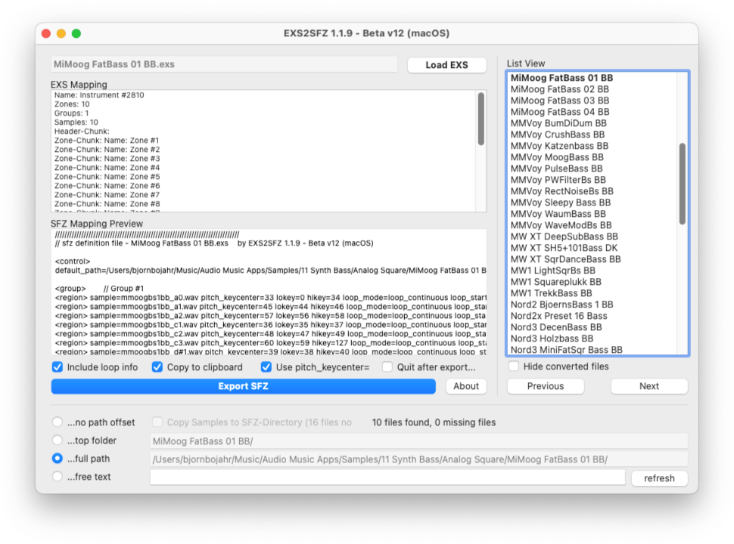Select Nord3 DecenBass BB in list
Image resolution: width=734 pixels, height=544 pixels.
(556, 327)
